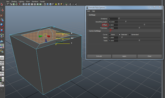Screen dimensions: 165x98
Task: Enable wireframe on shaded icon
Action: (x=51, y=4)
